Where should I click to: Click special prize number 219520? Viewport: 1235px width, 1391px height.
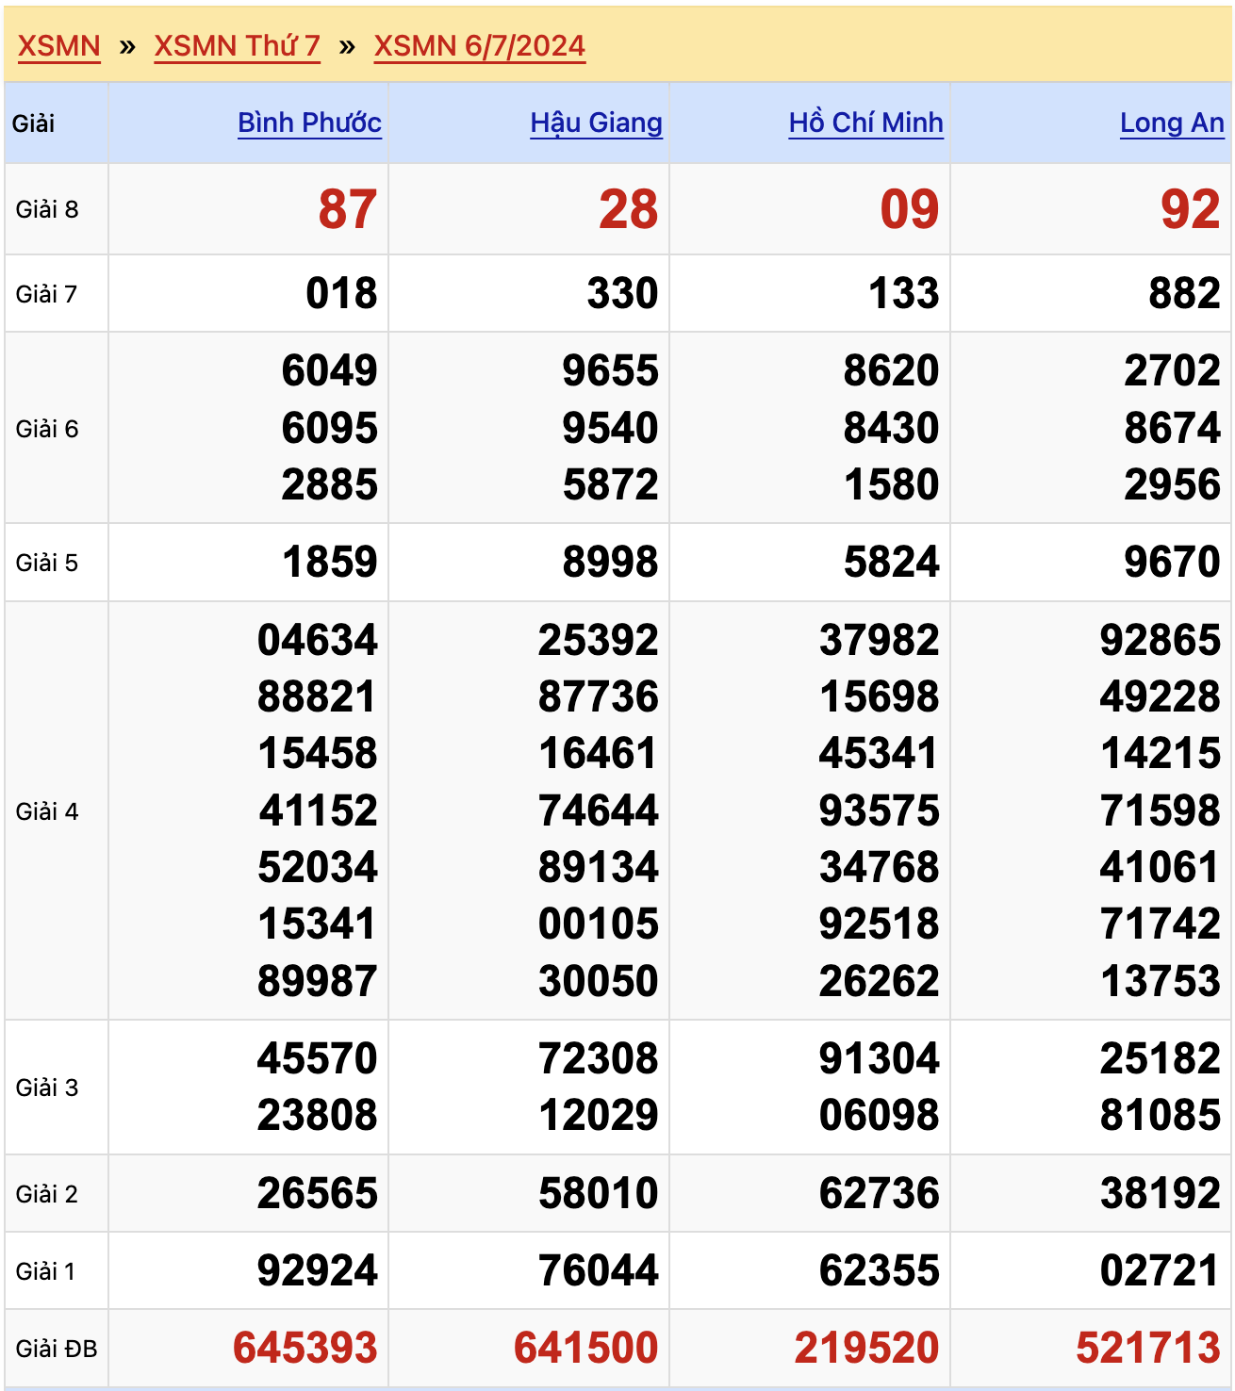[867, 1348]
